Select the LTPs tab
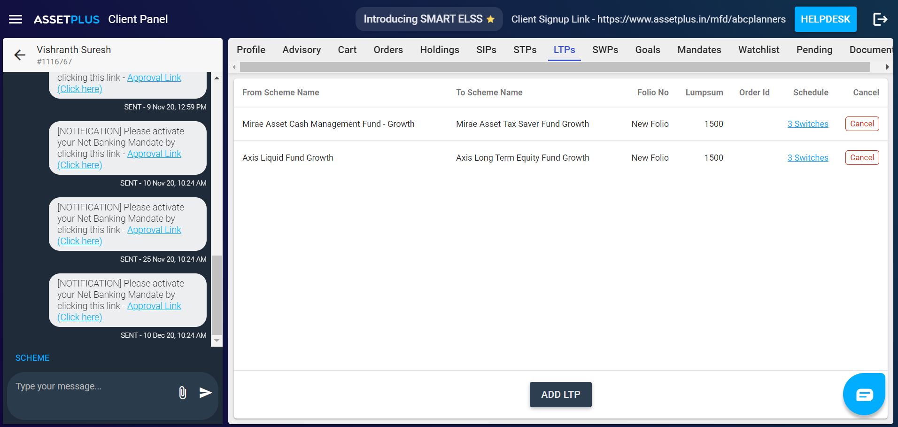Image resolution: width=898 pixels, height=427 pixels. coord(564,50)
